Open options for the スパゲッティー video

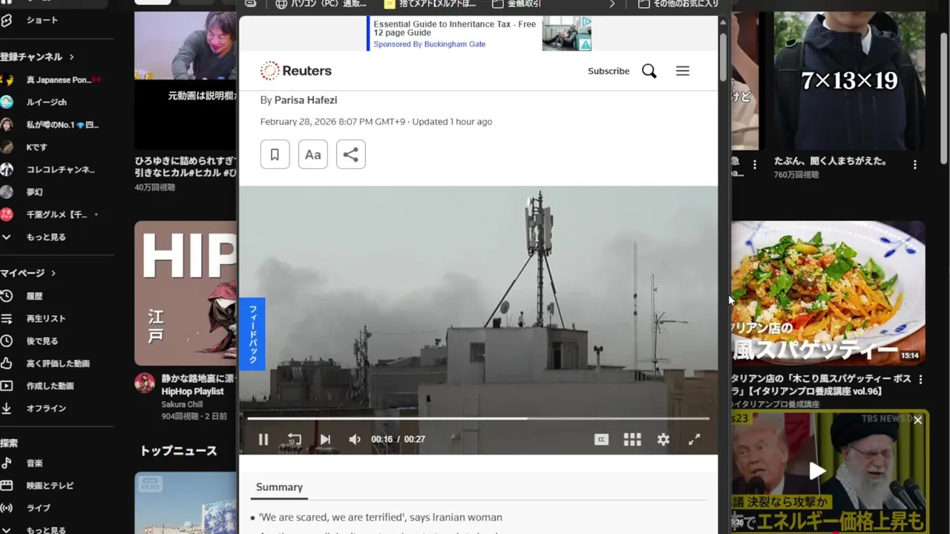(x=920, y=380)
